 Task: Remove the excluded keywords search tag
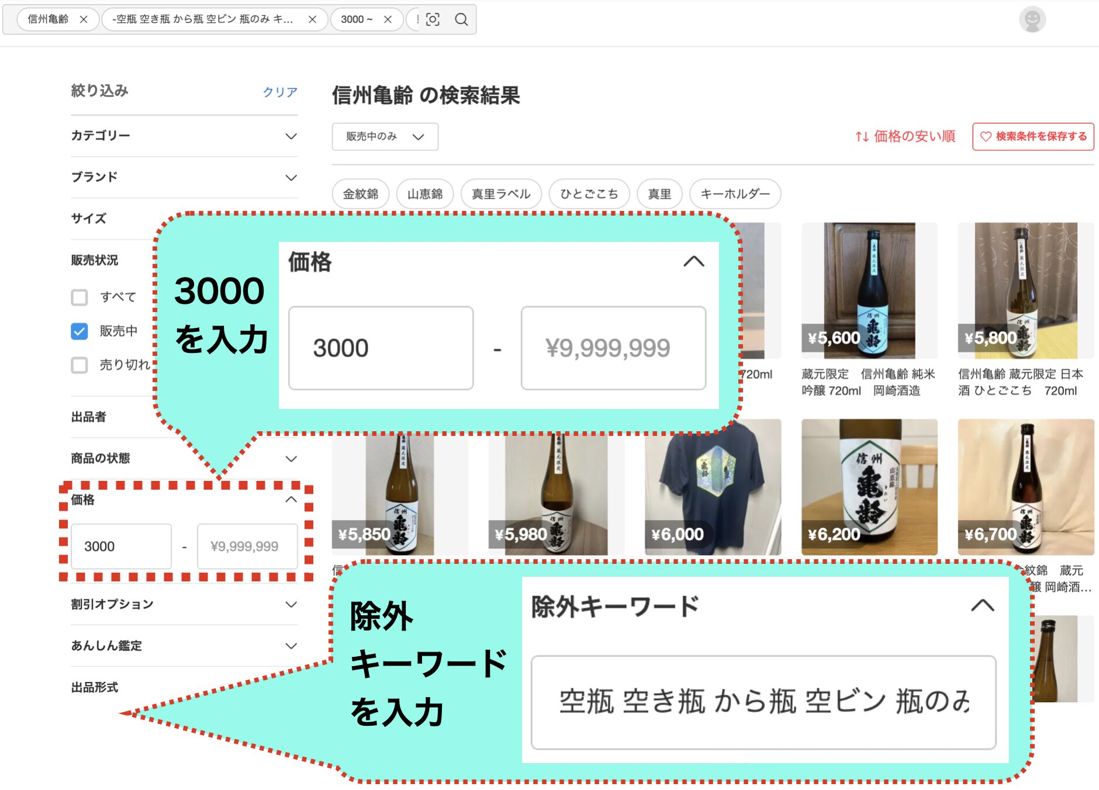tap(312, 19)
